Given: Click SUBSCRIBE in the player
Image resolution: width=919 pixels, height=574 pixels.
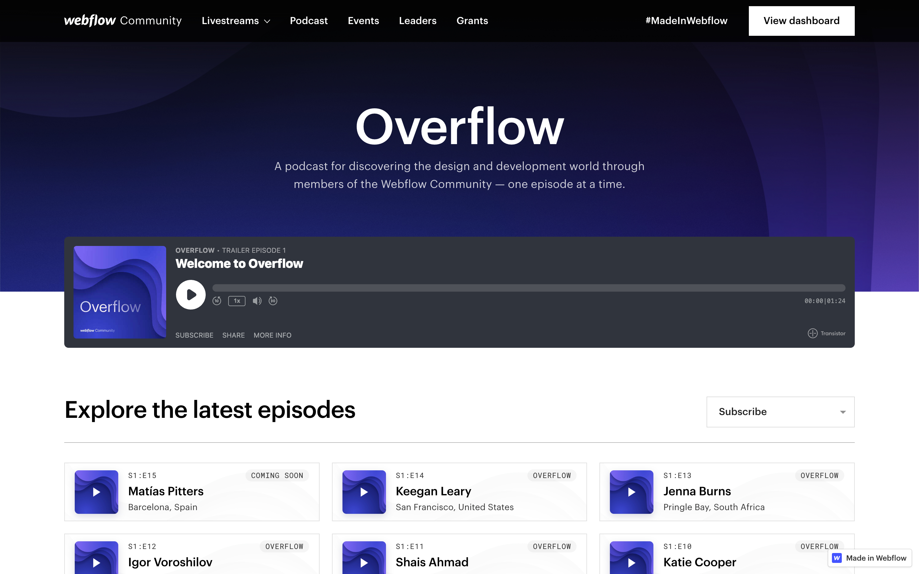Looking at the screenshot, I should coord(195,335).
